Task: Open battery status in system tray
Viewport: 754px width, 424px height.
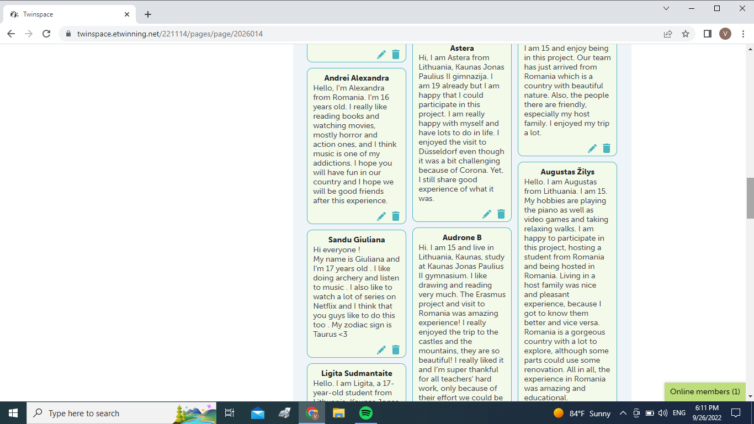Action: pyautogui.click(x=650, y=413)
